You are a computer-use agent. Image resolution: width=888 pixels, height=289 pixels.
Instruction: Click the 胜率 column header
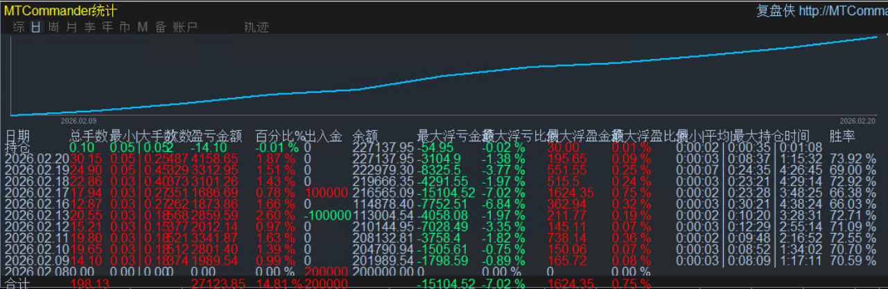[x=842, y=136]
